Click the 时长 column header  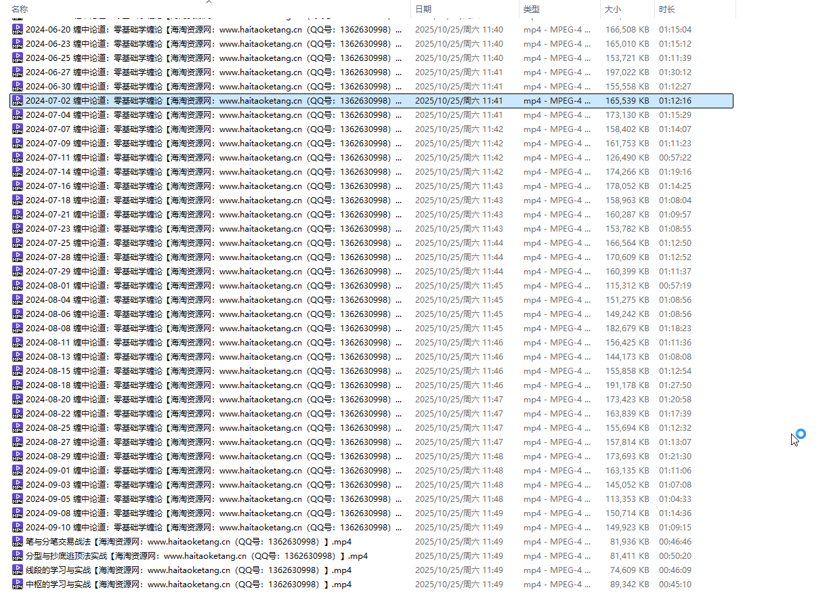pos(666,9)
